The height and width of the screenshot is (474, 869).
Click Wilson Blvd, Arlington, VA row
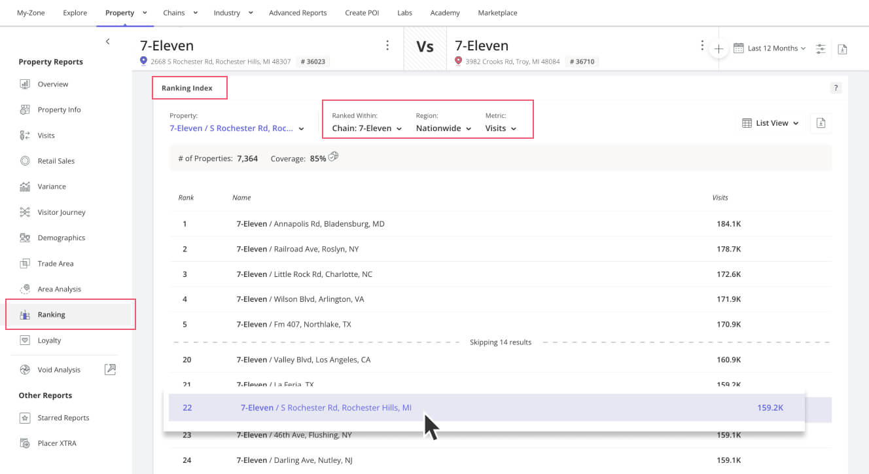point(501,299)
